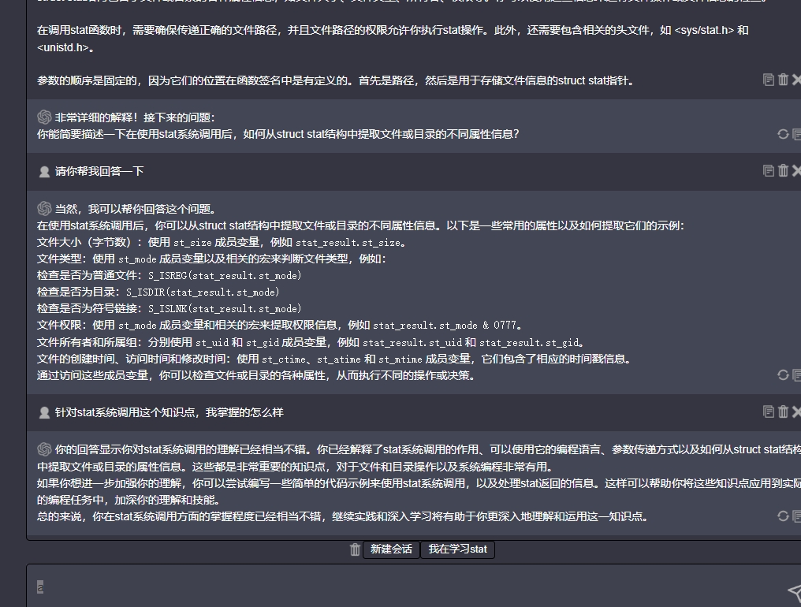The width and height of the screenshot is (801, 607).
Task: Click the line starting '文件类型：使用 st_mode'
Action: click(211, 259)
